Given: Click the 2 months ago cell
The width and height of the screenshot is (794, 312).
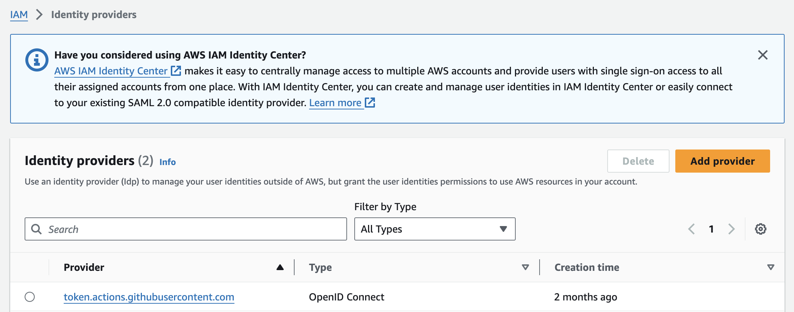Looking at the screenshot, I should click(x=586, y=297).
